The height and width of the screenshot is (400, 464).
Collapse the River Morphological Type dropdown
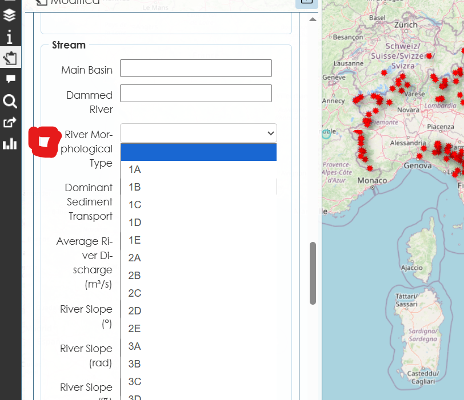point(198,133)
